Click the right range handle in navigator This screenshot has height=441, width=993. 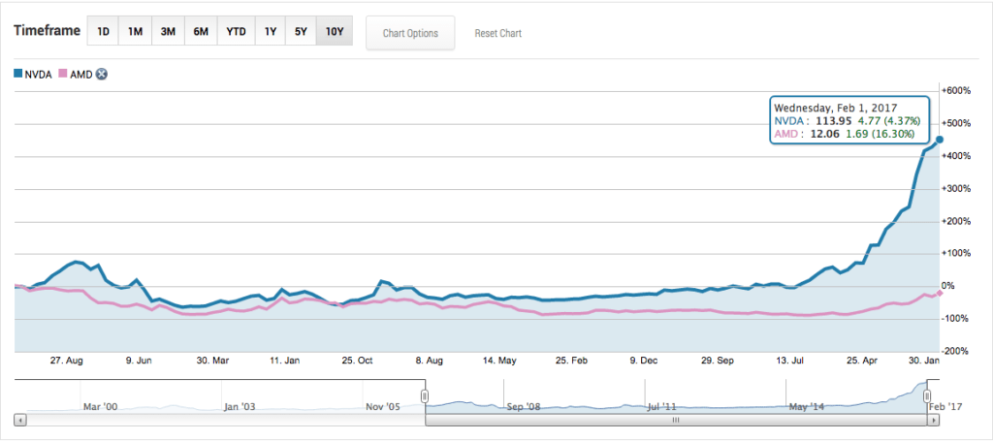coord(926,395)
